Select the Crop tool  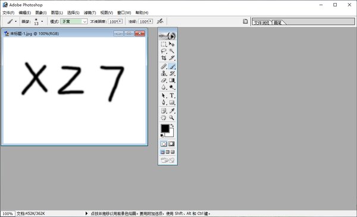pos(164,58)
